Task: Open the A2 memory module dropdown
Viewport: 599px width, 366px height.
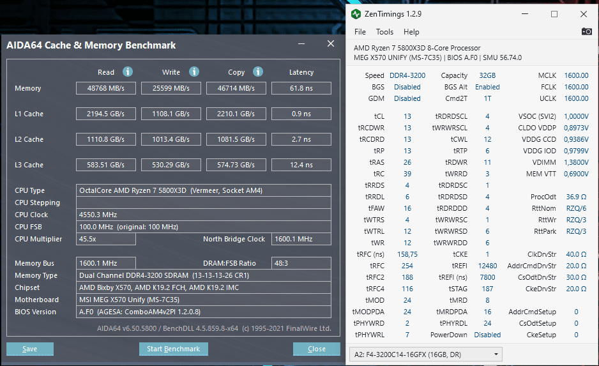Action: [x=425, y=355]
